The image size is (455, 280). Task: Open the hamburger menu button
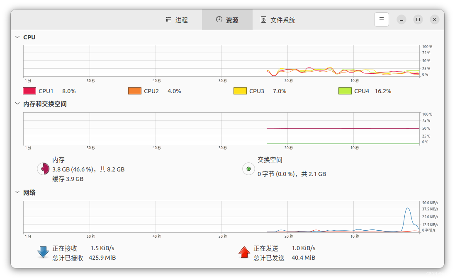pyautogui.click(x=382, y=19)
